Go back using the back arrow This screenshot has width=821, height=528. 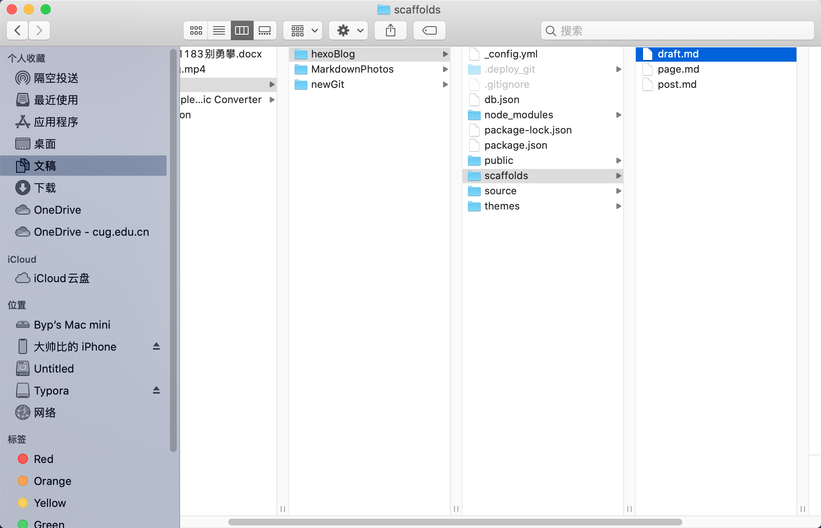pos(17,30)
